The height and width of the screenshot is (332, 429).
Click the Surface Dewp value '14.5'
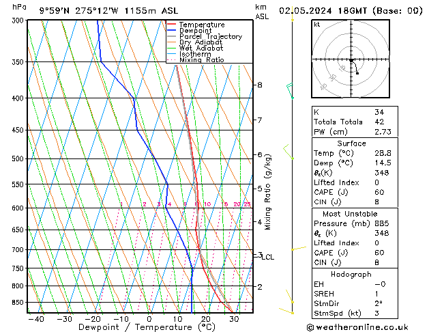pos(383,163)
